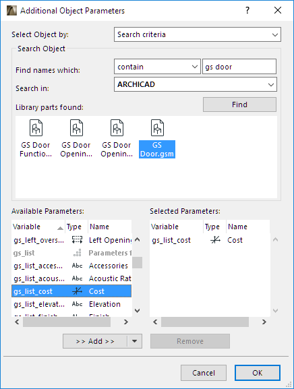Click the ArchiCAD icon in the title bar
Viewport: 294px width, 389px height.
11,11
